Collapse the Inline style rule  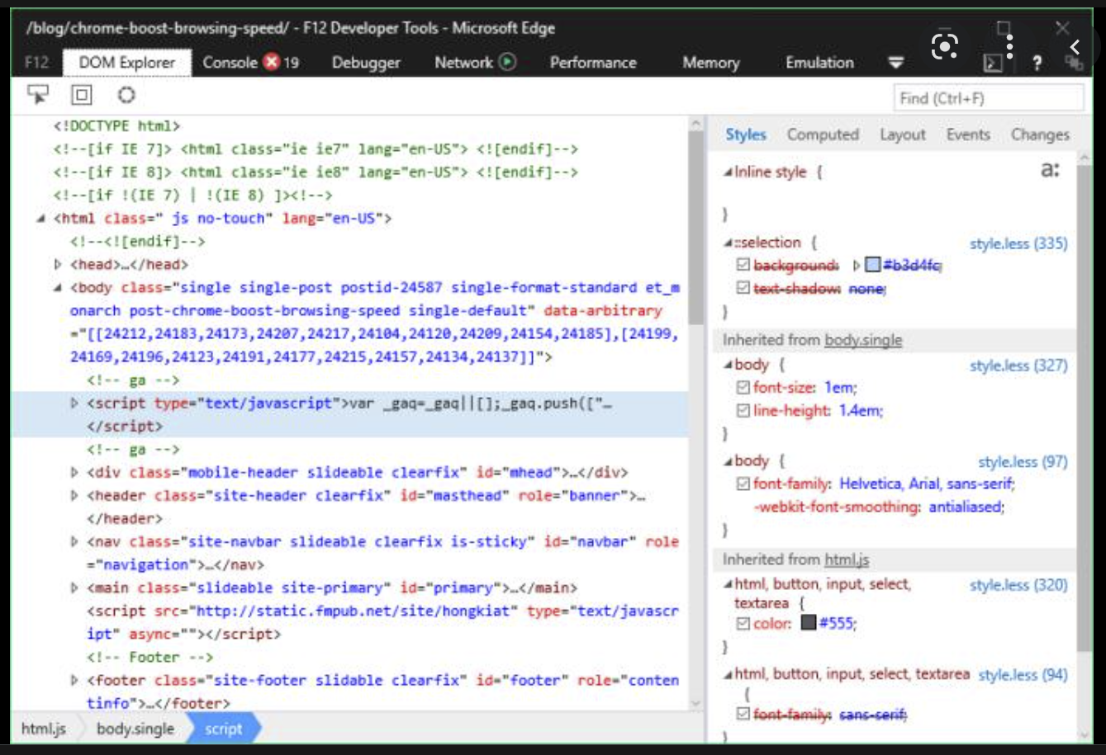coord(729,172)
